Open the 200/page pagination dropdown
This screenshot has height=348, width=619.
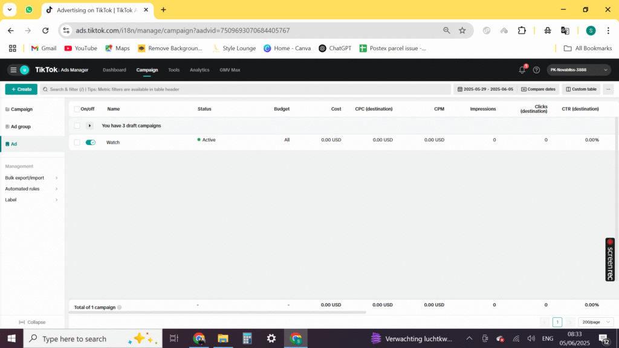click(x=595, y=322)
